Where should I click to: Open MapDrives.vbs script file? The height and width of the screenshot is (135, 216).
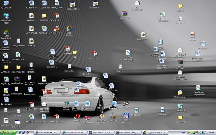18,55
